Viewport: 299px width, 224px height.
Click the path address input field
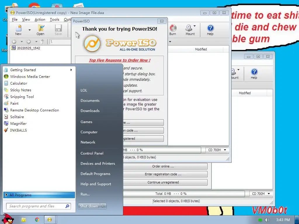pyautogui.click(x=60, y=42)
